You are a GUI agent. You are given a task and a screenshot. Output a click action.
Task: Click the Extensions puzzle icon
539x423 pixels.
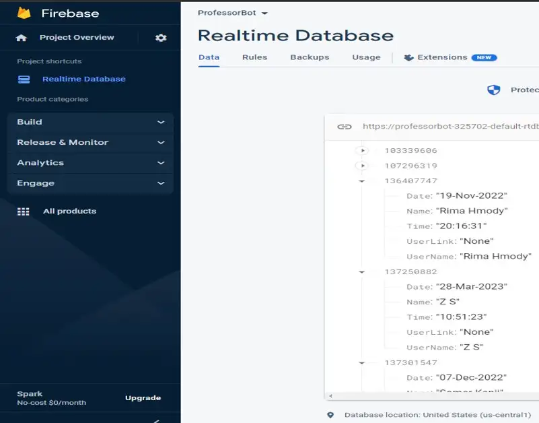tap(408, 58)
